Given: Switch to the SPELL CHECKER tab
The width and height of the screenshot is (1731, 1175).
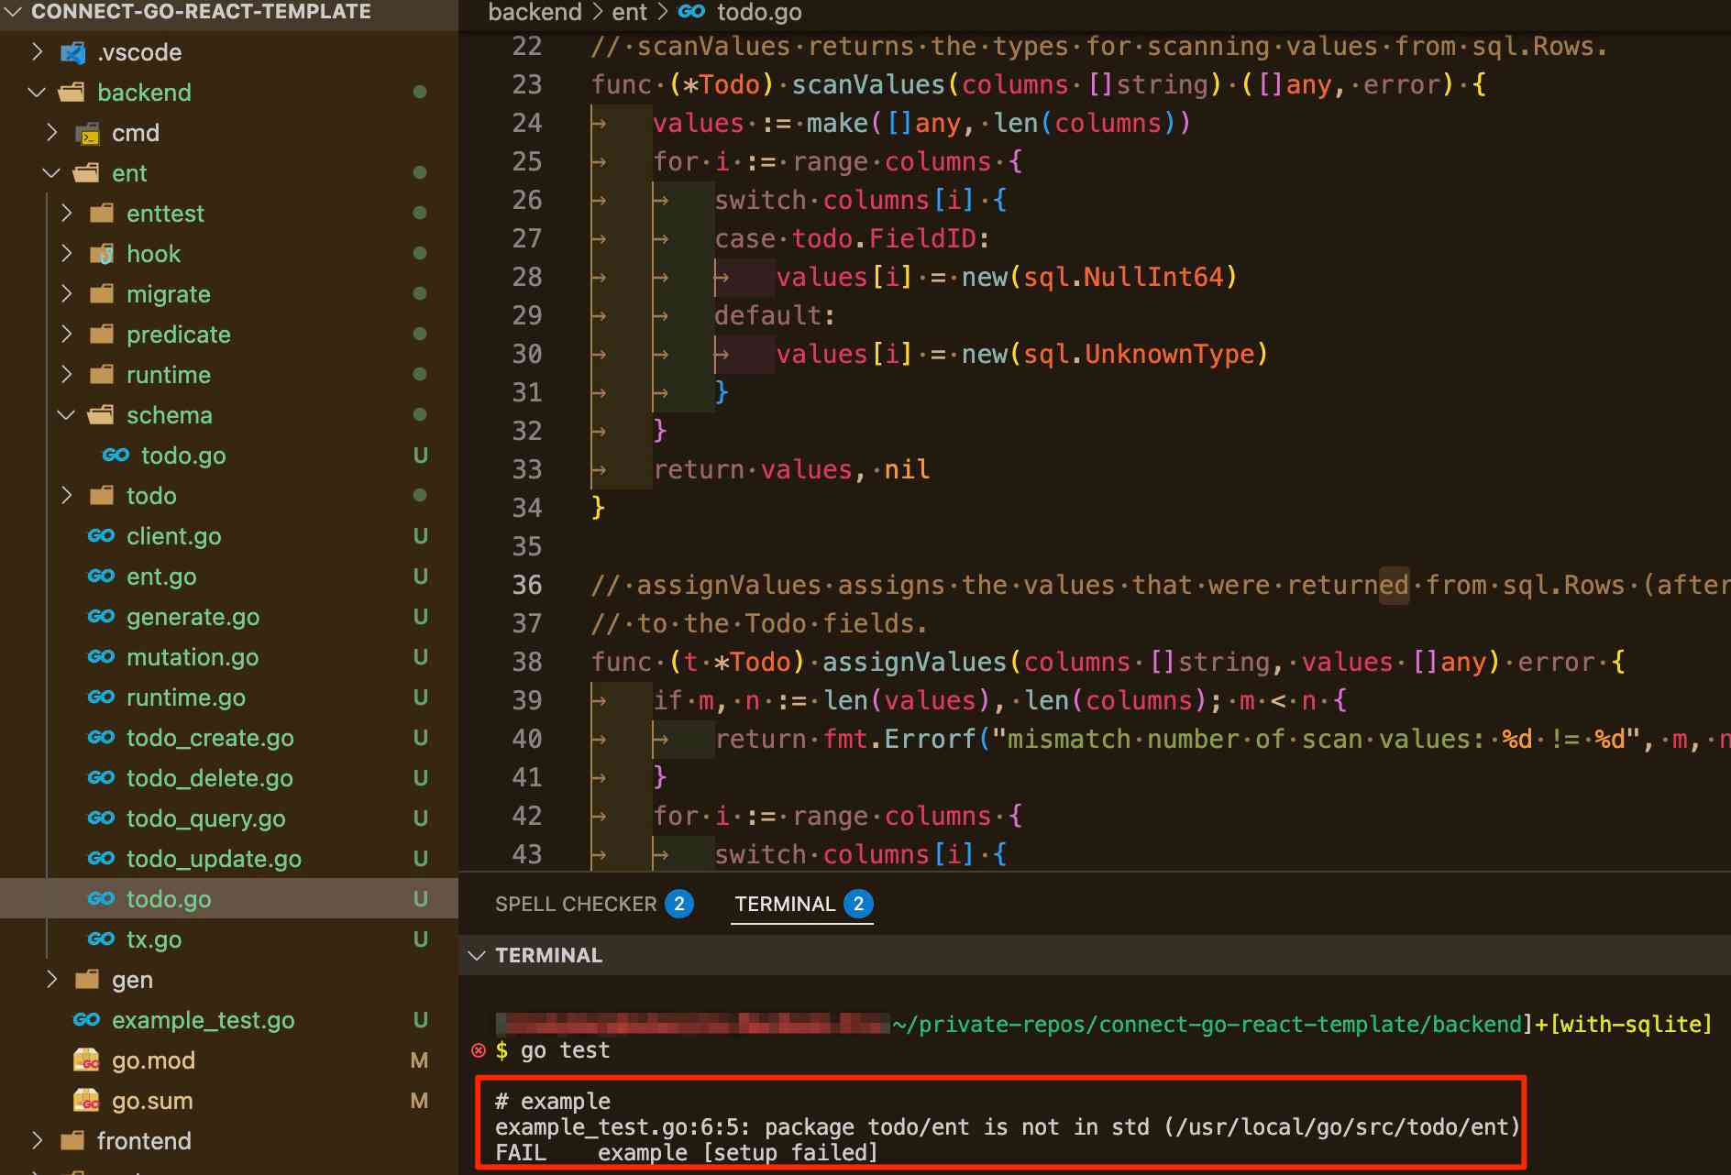Looking at the screenshot, I should [576, 904].
